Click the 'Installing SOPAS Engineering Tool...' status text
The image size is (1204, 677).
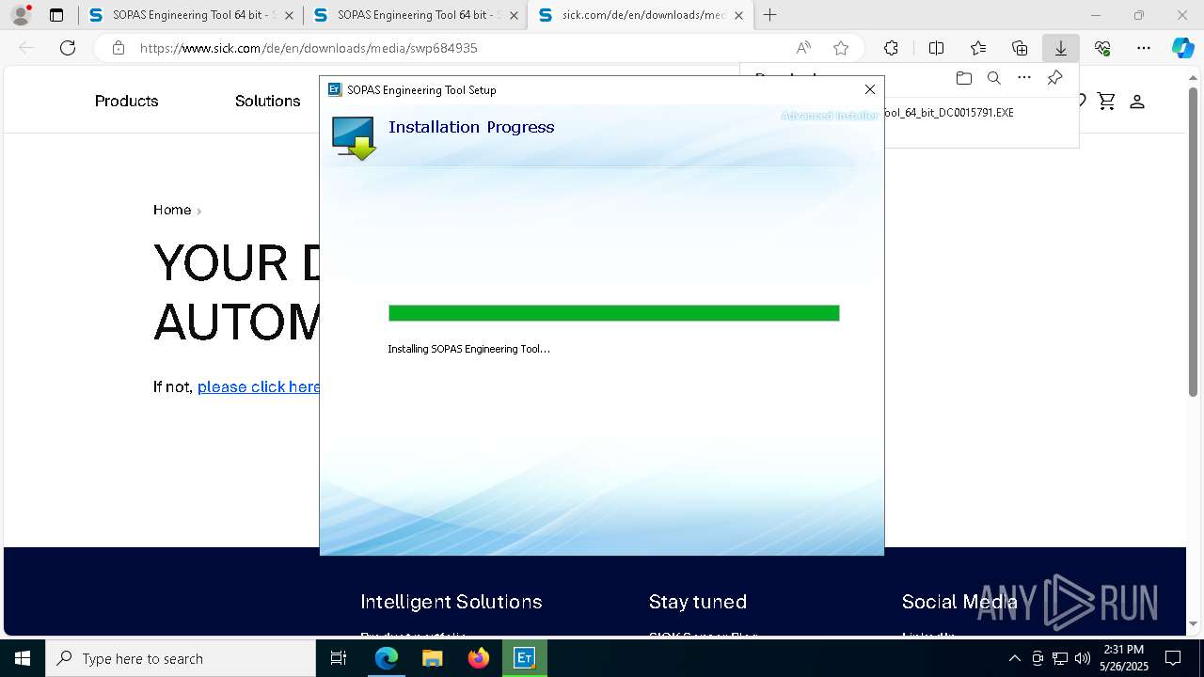(x=468, y=349)
